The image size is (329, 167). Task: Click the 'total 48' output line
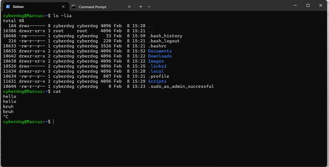(14, 21)
